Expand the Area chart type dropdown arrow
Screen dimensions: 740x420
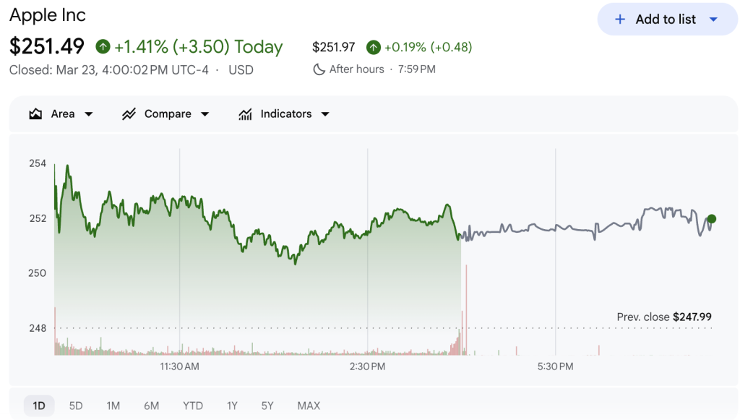click(x=89, y=114)
